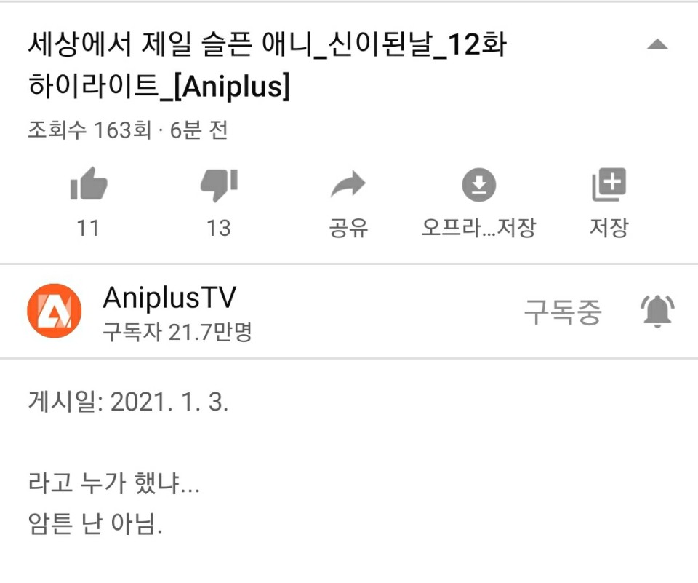Click the subscriber count 구독자 21.7만명

tap(177, 332)
